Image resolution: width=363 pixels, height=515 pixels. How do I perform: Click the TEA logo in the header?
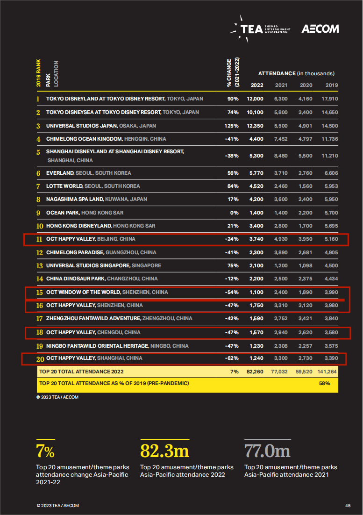point(260,29)
